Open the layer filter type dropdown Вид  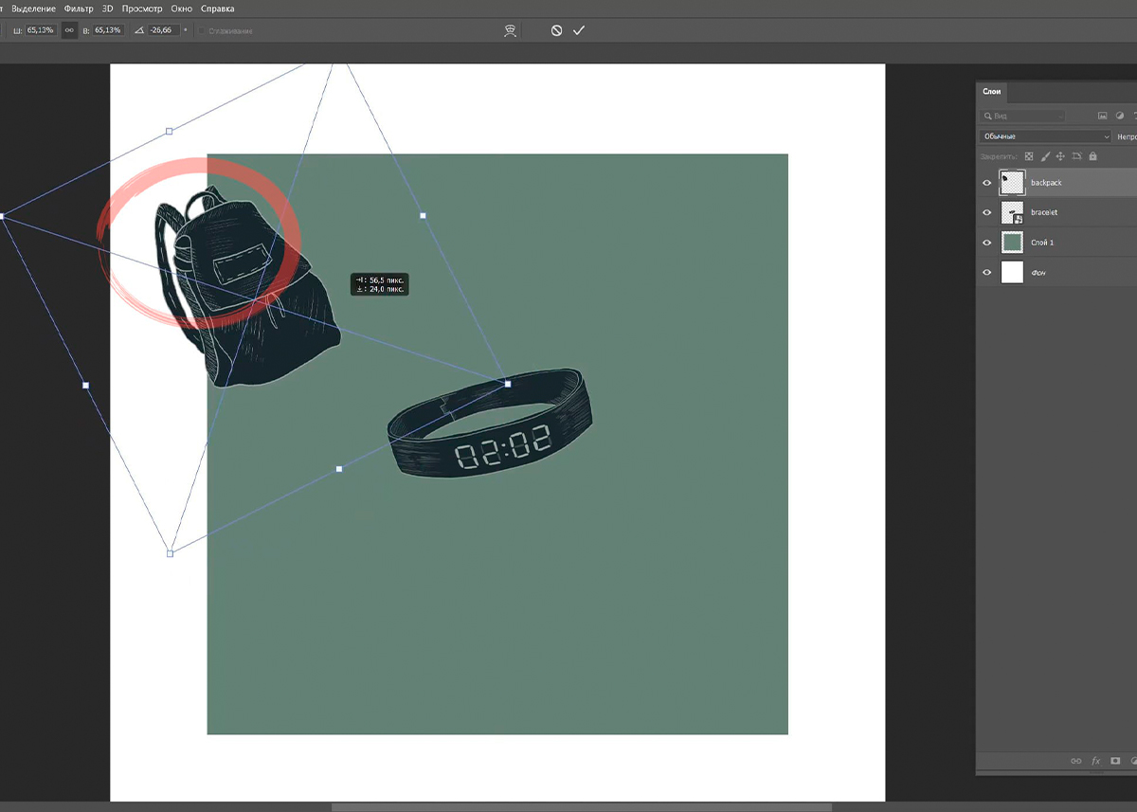1022,116
